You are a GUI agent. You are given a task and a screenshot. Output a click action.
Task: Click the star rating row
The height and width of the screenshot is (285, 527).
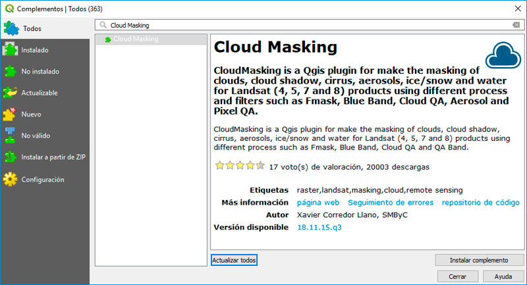coord(240,165)
